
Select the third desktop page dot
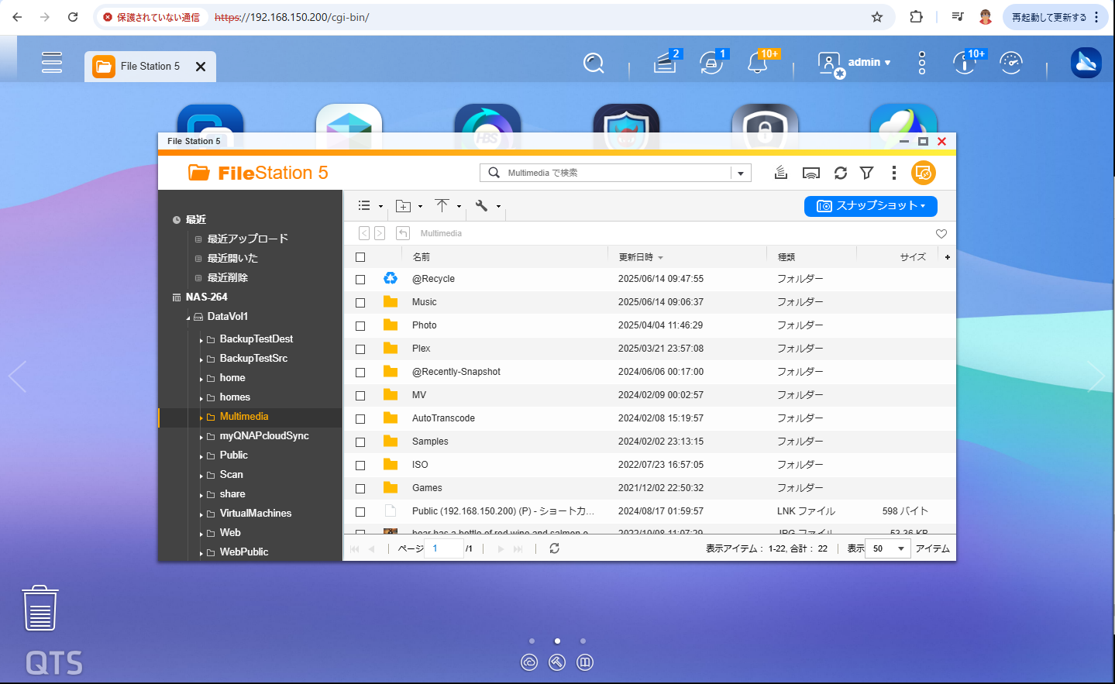point(583,641)
